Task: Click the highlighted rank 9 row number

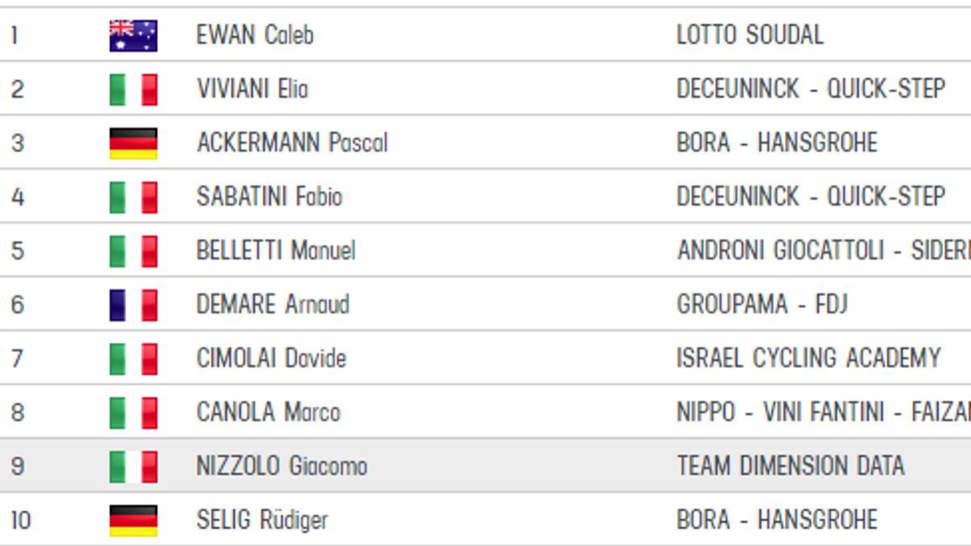Action: click(17, 467)
